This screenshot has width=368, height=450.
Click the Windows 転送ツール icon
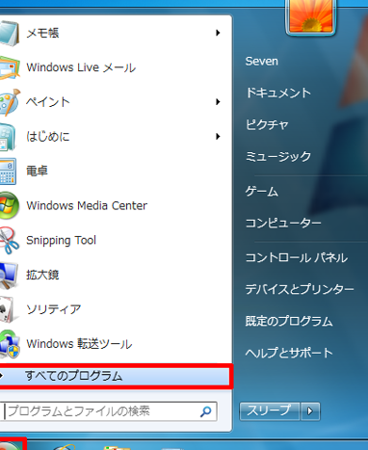point(9,344)
